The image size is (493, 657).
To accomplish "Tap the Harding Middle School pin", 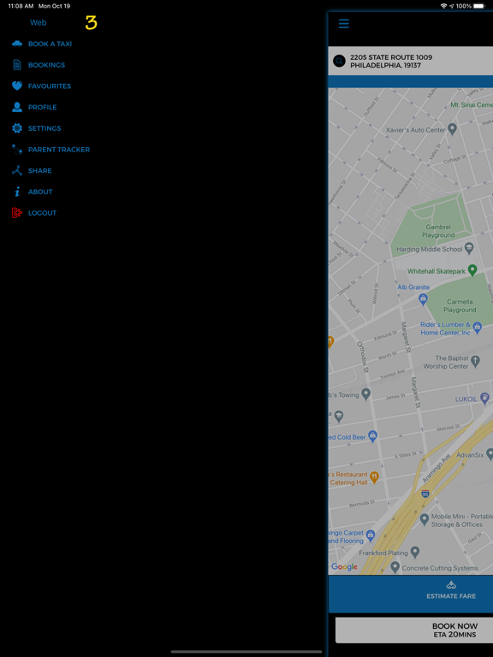I will point(469,248).
